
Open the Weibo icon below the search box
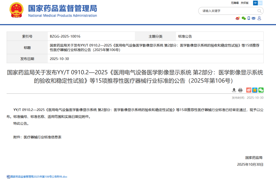pos(238,18)
